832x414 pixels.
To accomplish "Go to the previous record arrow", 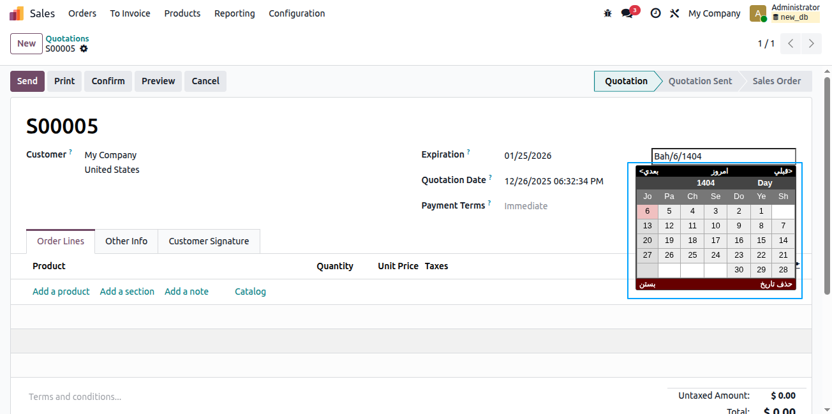I will [791, 43].
